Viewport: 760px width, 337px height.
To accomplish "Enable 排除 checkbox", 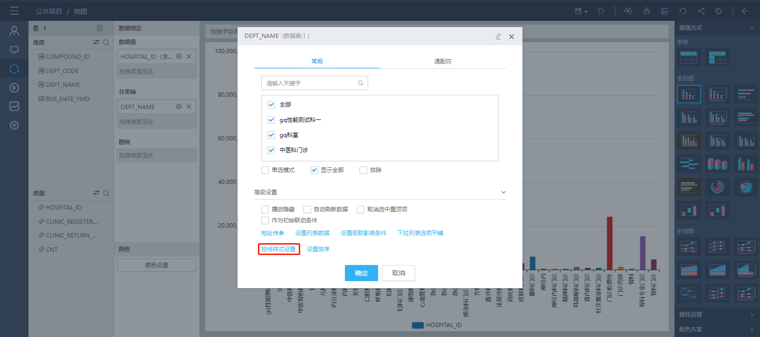I will [363, 170].
